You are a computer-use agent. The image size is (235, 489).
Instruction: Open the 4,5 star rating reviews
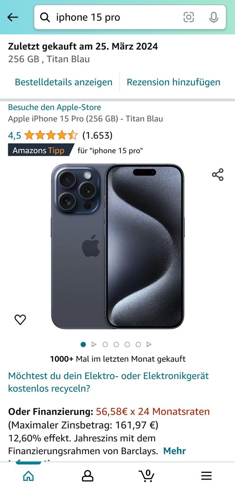coord(60,135)
